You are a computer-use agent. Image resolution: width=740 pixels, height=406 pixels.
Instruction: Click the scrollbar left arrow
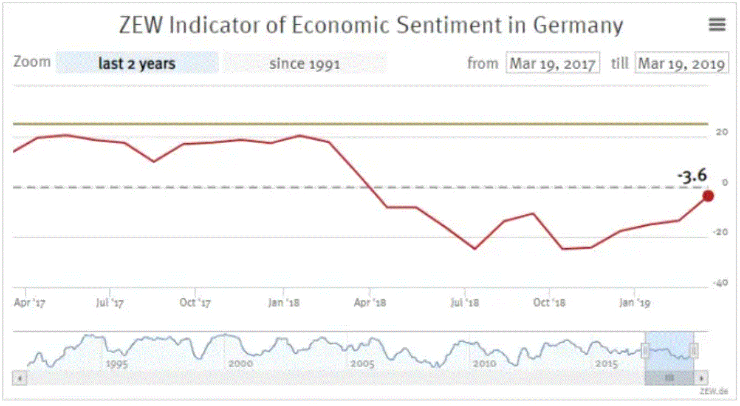coord(20,377)
